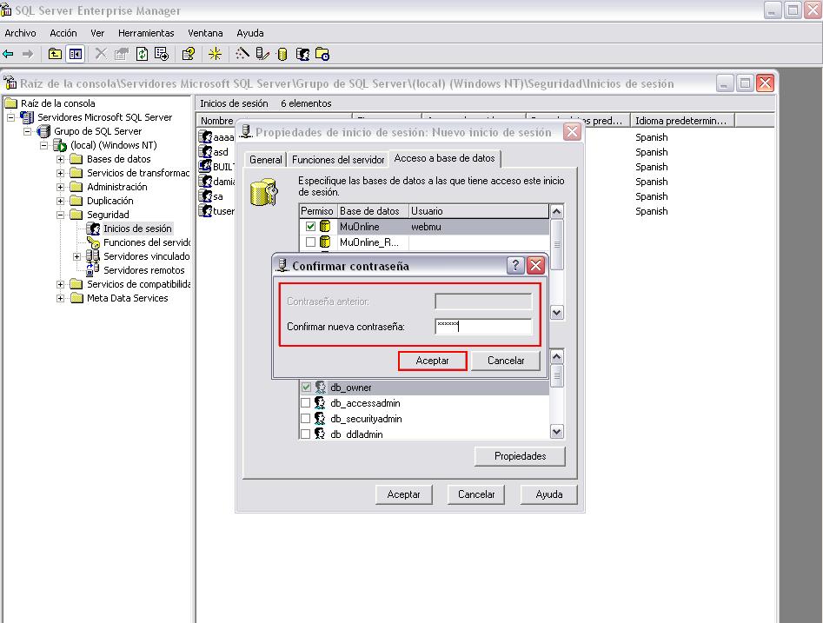This screenshot has width=823, height=623.
Task: Switch to the Funciones del servidor tab
Action: (338, 160)
